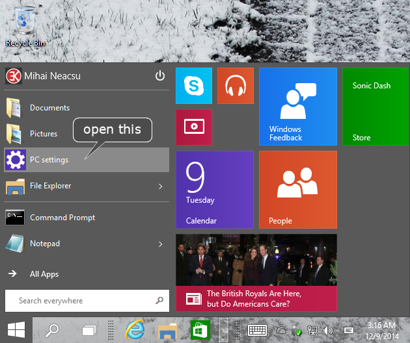This screenshot has height=343, width=410.
Task: Open Windows Store from the taskbar
Action: pyautogui.click(x=200, y=330)
